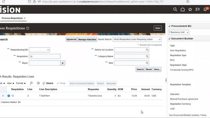Screen dimensions: 210x118
Task: Click the Query By Example toolbar icon
Action: pos(38,83)
